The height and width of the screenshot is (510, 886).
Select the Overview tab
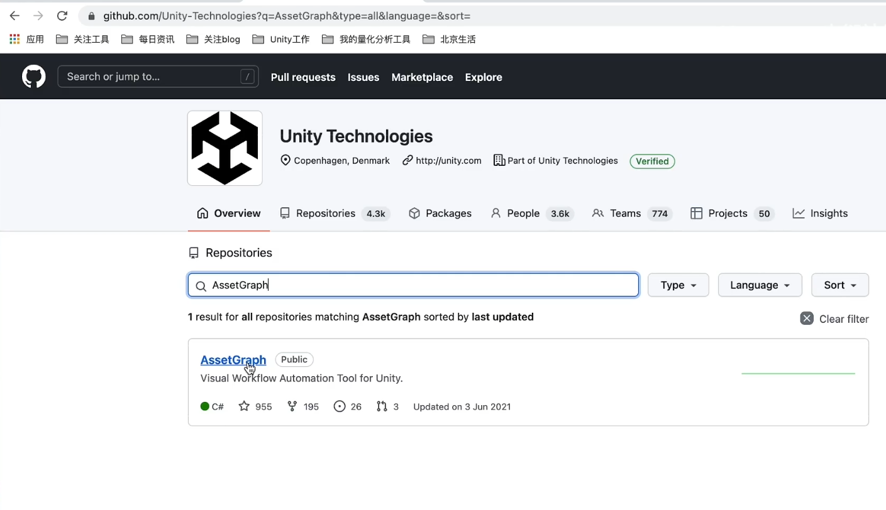(229, 214)
